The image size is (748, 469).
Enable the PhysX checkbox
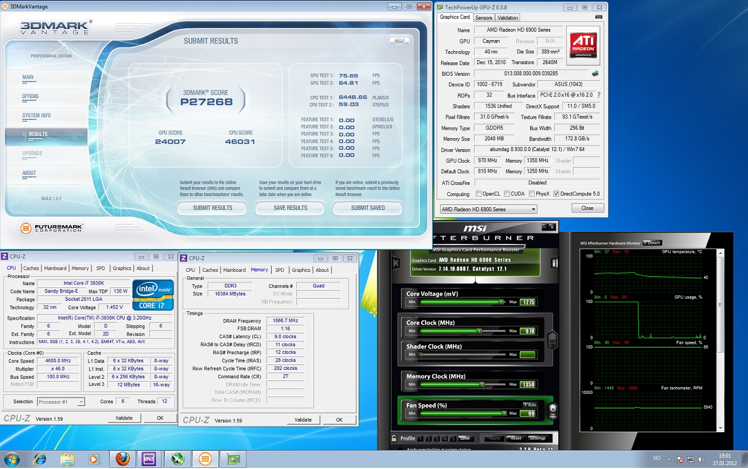point(531,194)
